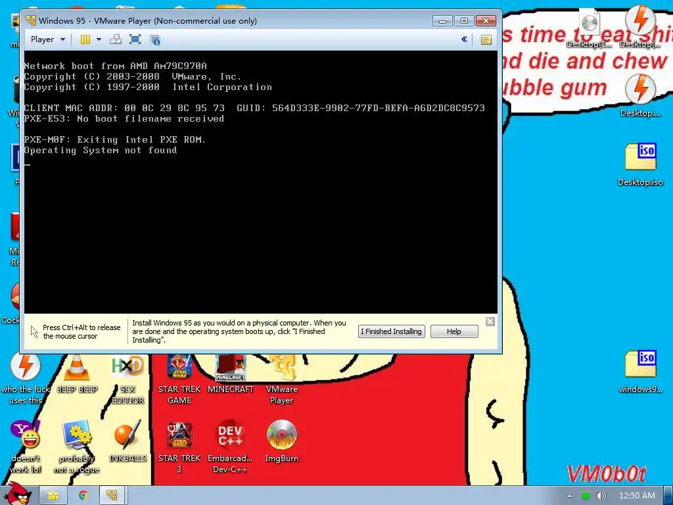Enter full screen mode using toolbar icon
Viewport: 673px width, 505px height.
pyautogui.click(x=135, y=39)
